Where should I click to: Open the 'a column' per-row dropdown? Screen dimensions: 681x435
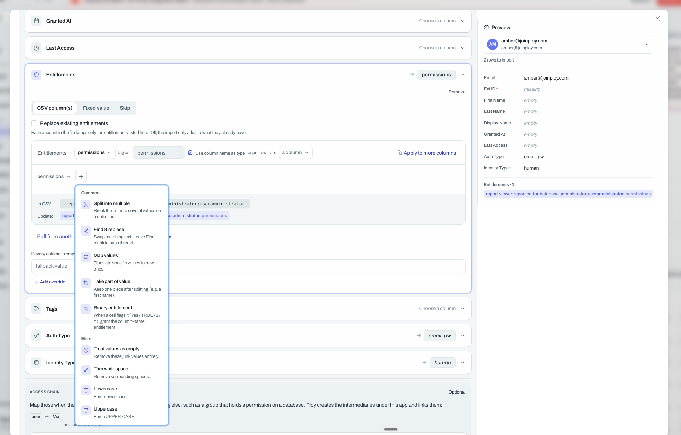coord(295,153)
